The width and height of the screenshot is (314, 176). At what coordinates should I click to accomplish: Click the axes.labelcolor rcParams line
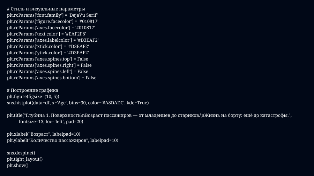(x=53, y=40)
